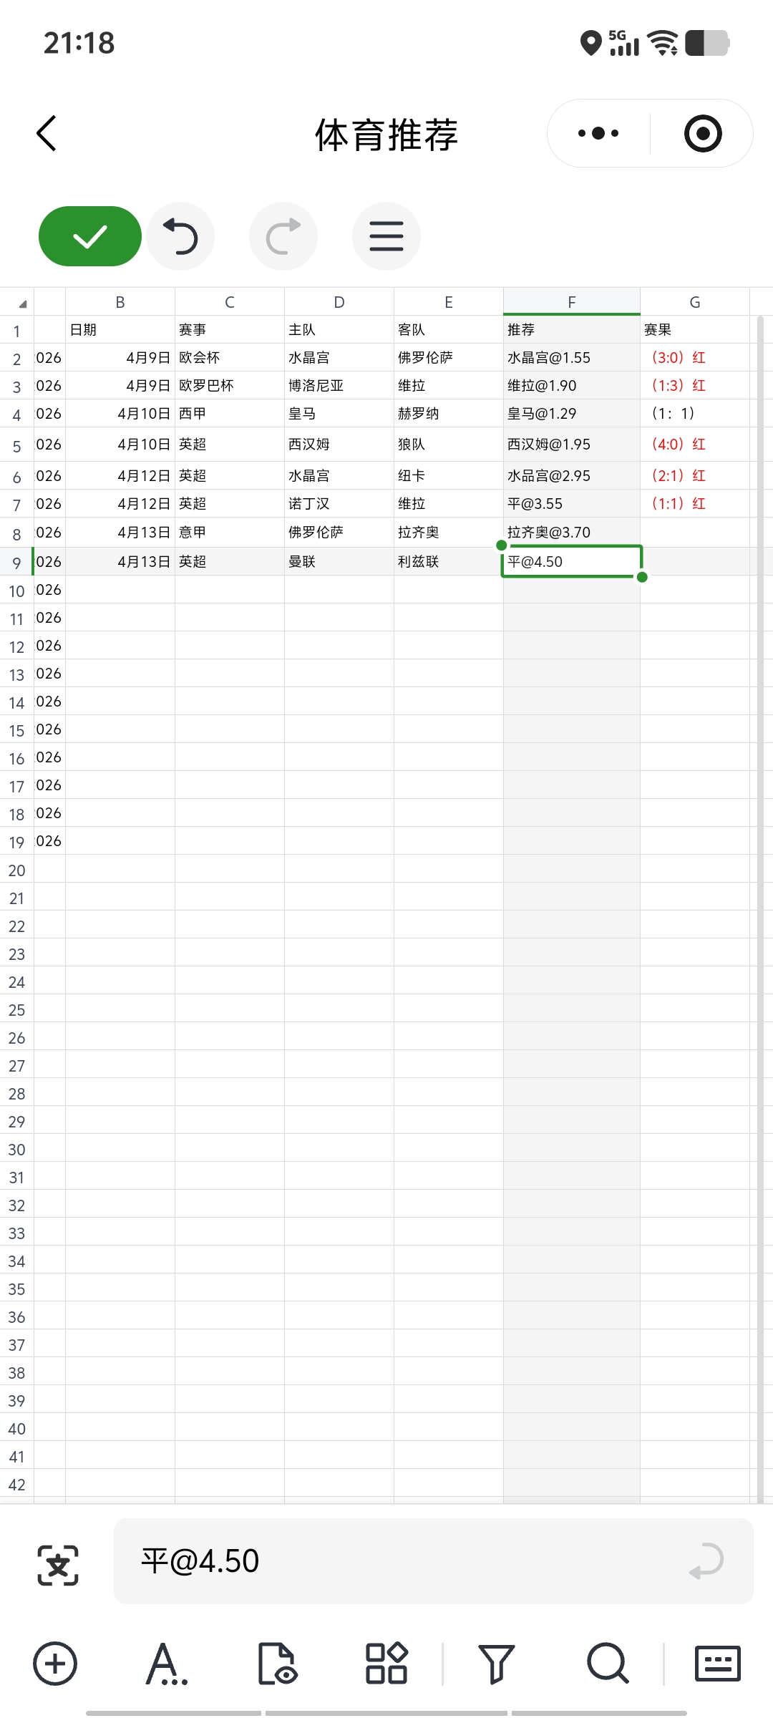
Task: Tap the file preview icon
Action: (277, 1663)
